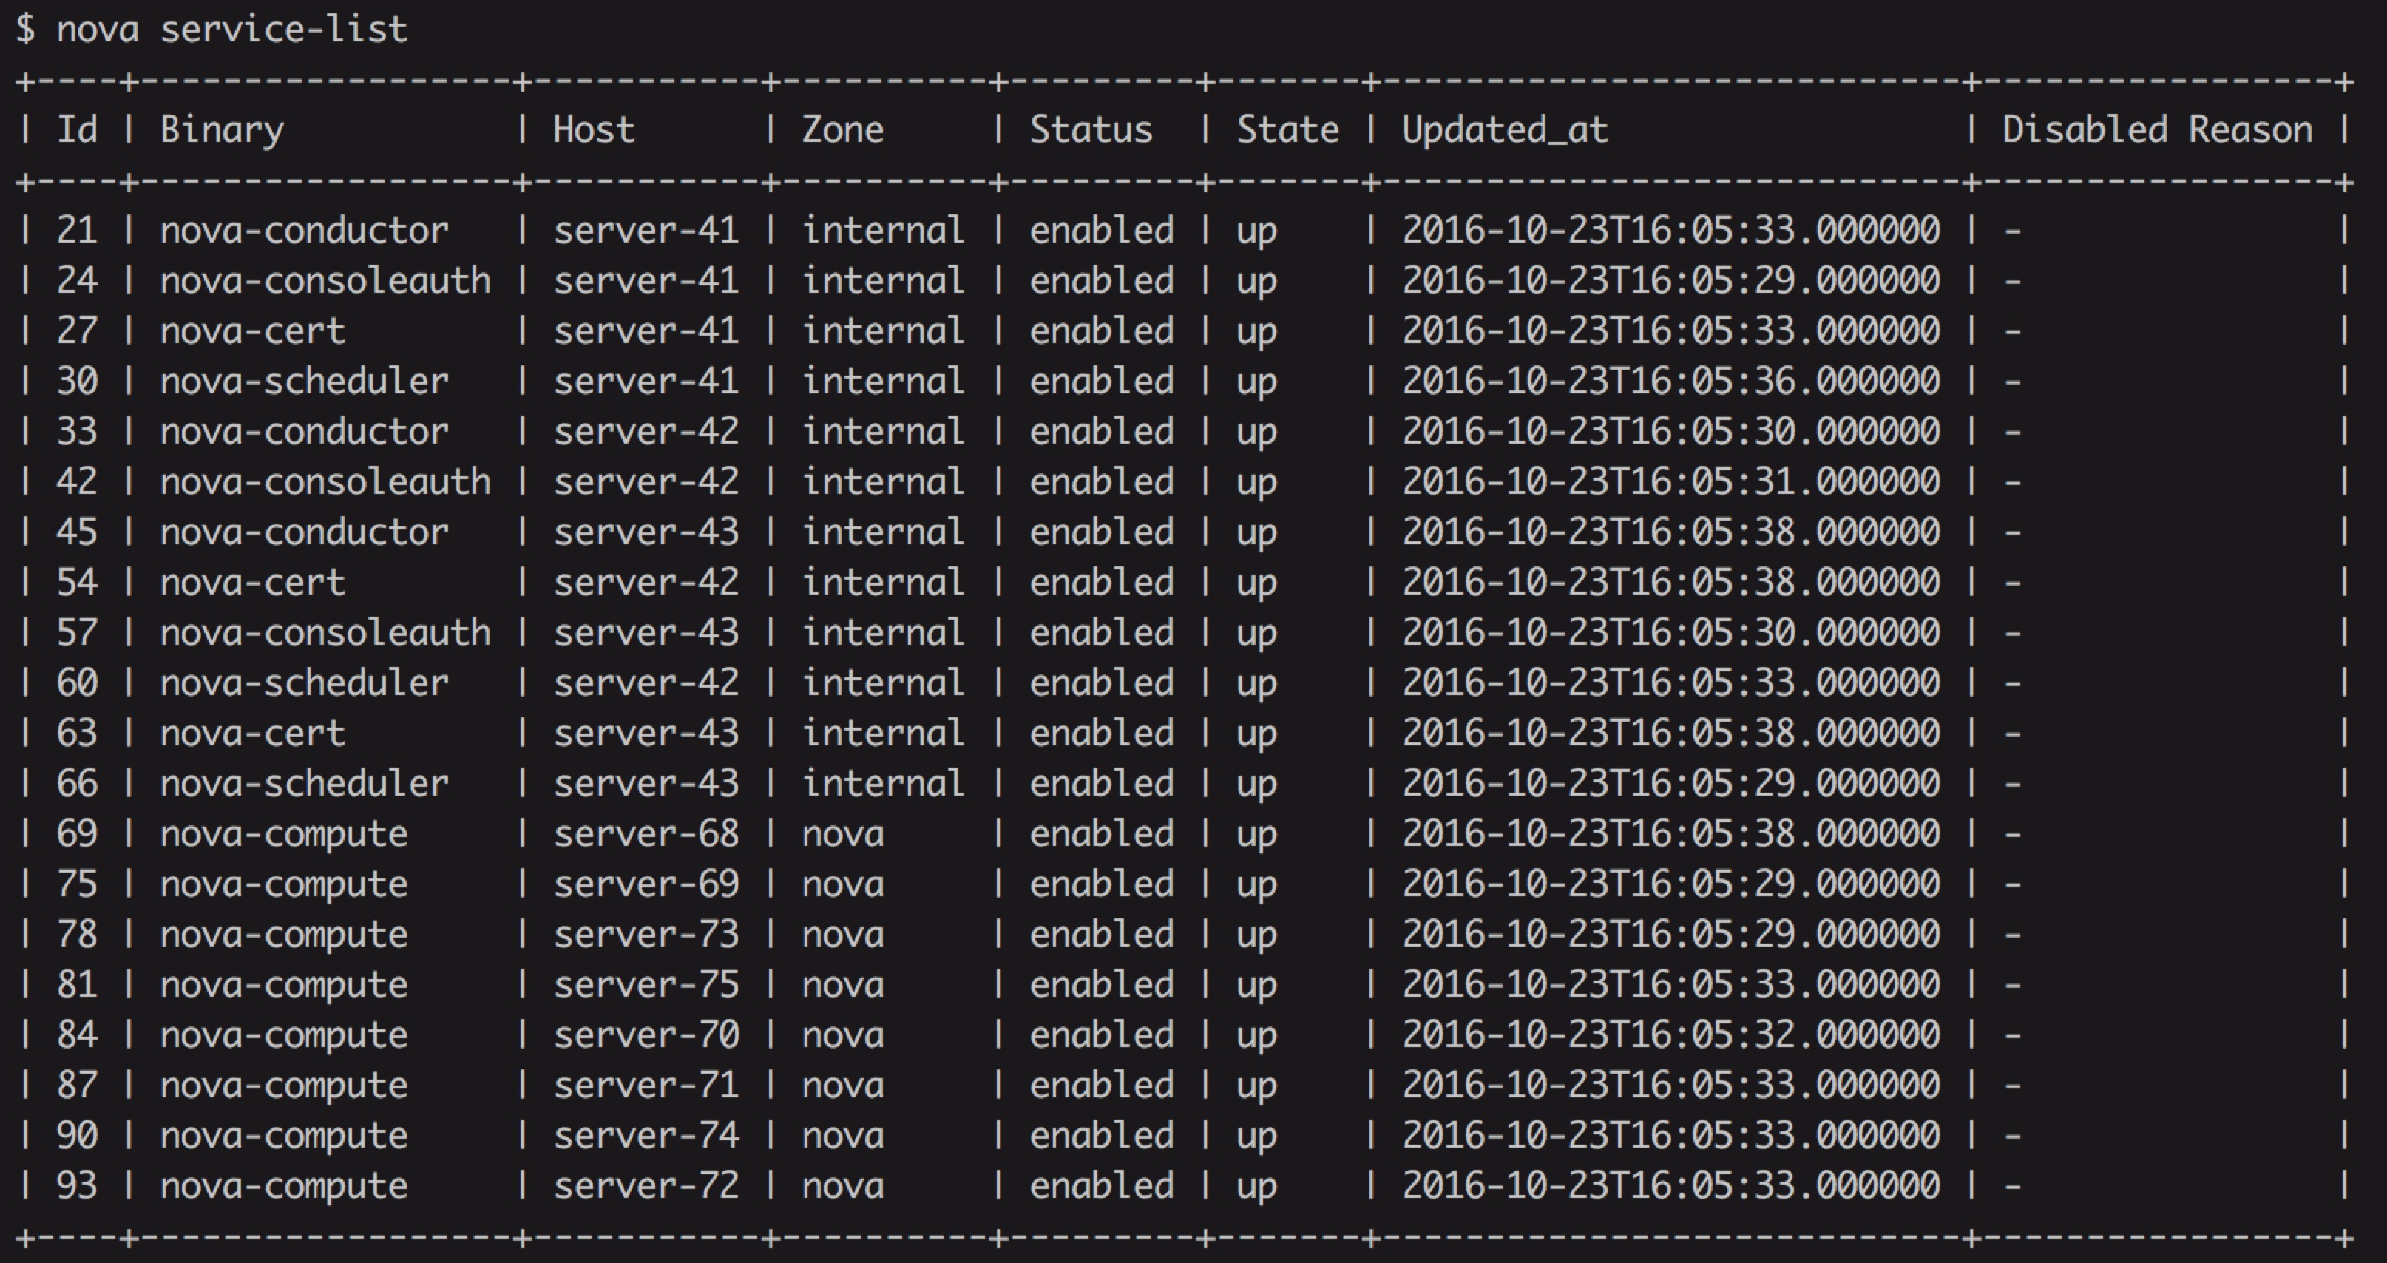Click Id 57 in the table
2387x1263 pixels.
pos(76,633)
